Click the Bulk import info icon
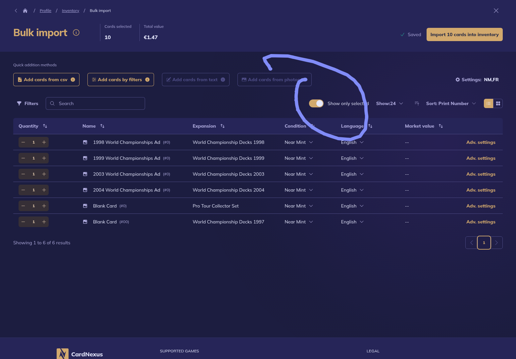This screenshot has height=359, width=516. point(76,32)
